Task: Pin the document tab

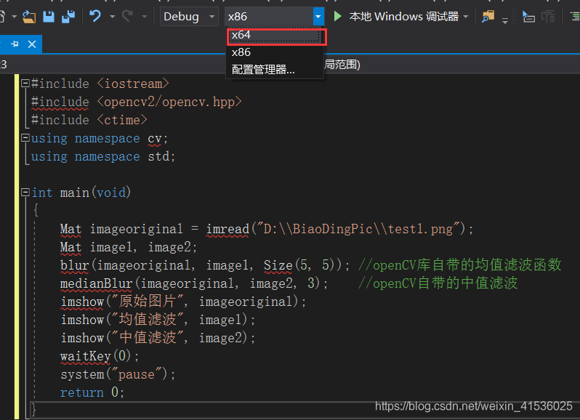Action: point(15,44)
